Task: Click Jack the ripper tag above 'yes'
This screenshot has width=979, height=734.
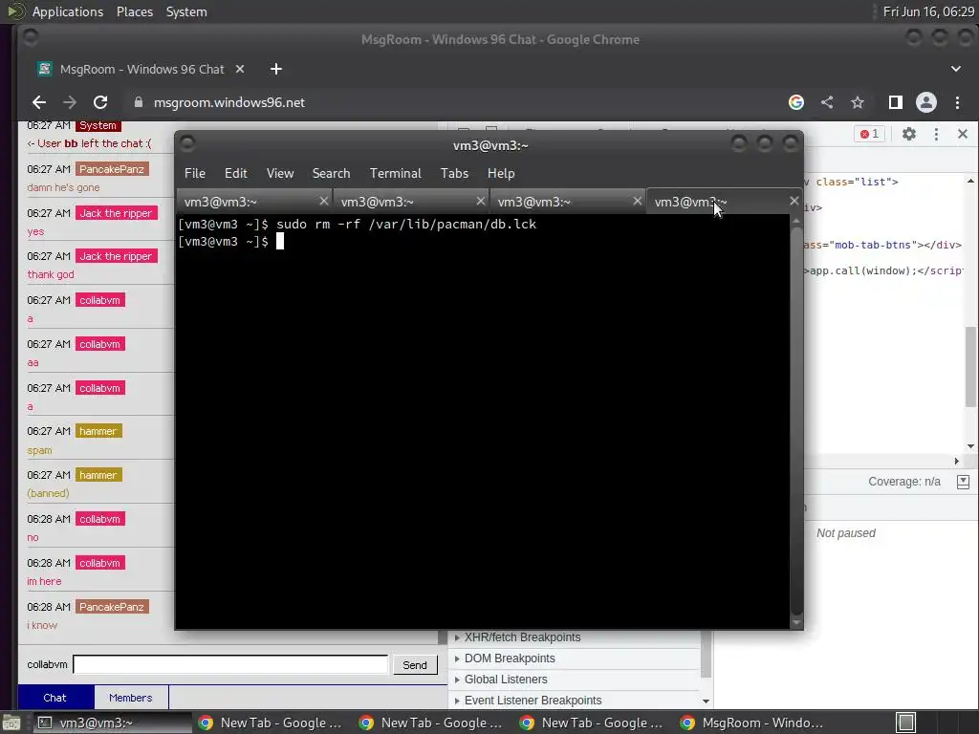Action: click(116, 213)
